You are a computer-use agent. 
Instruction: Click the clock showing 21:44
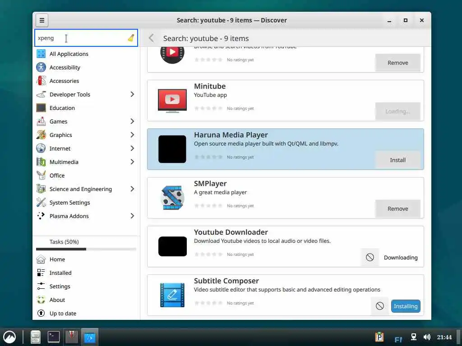444,337
